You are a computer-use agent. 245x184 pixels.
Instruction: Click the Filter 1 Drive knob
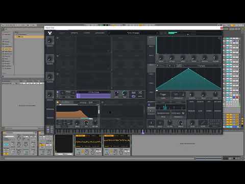(77, 123)
